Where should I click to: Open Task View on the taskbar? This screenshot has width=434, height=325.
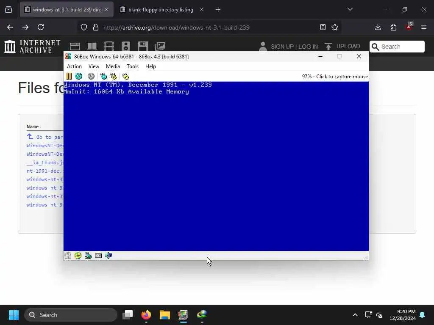click(128, 315)
